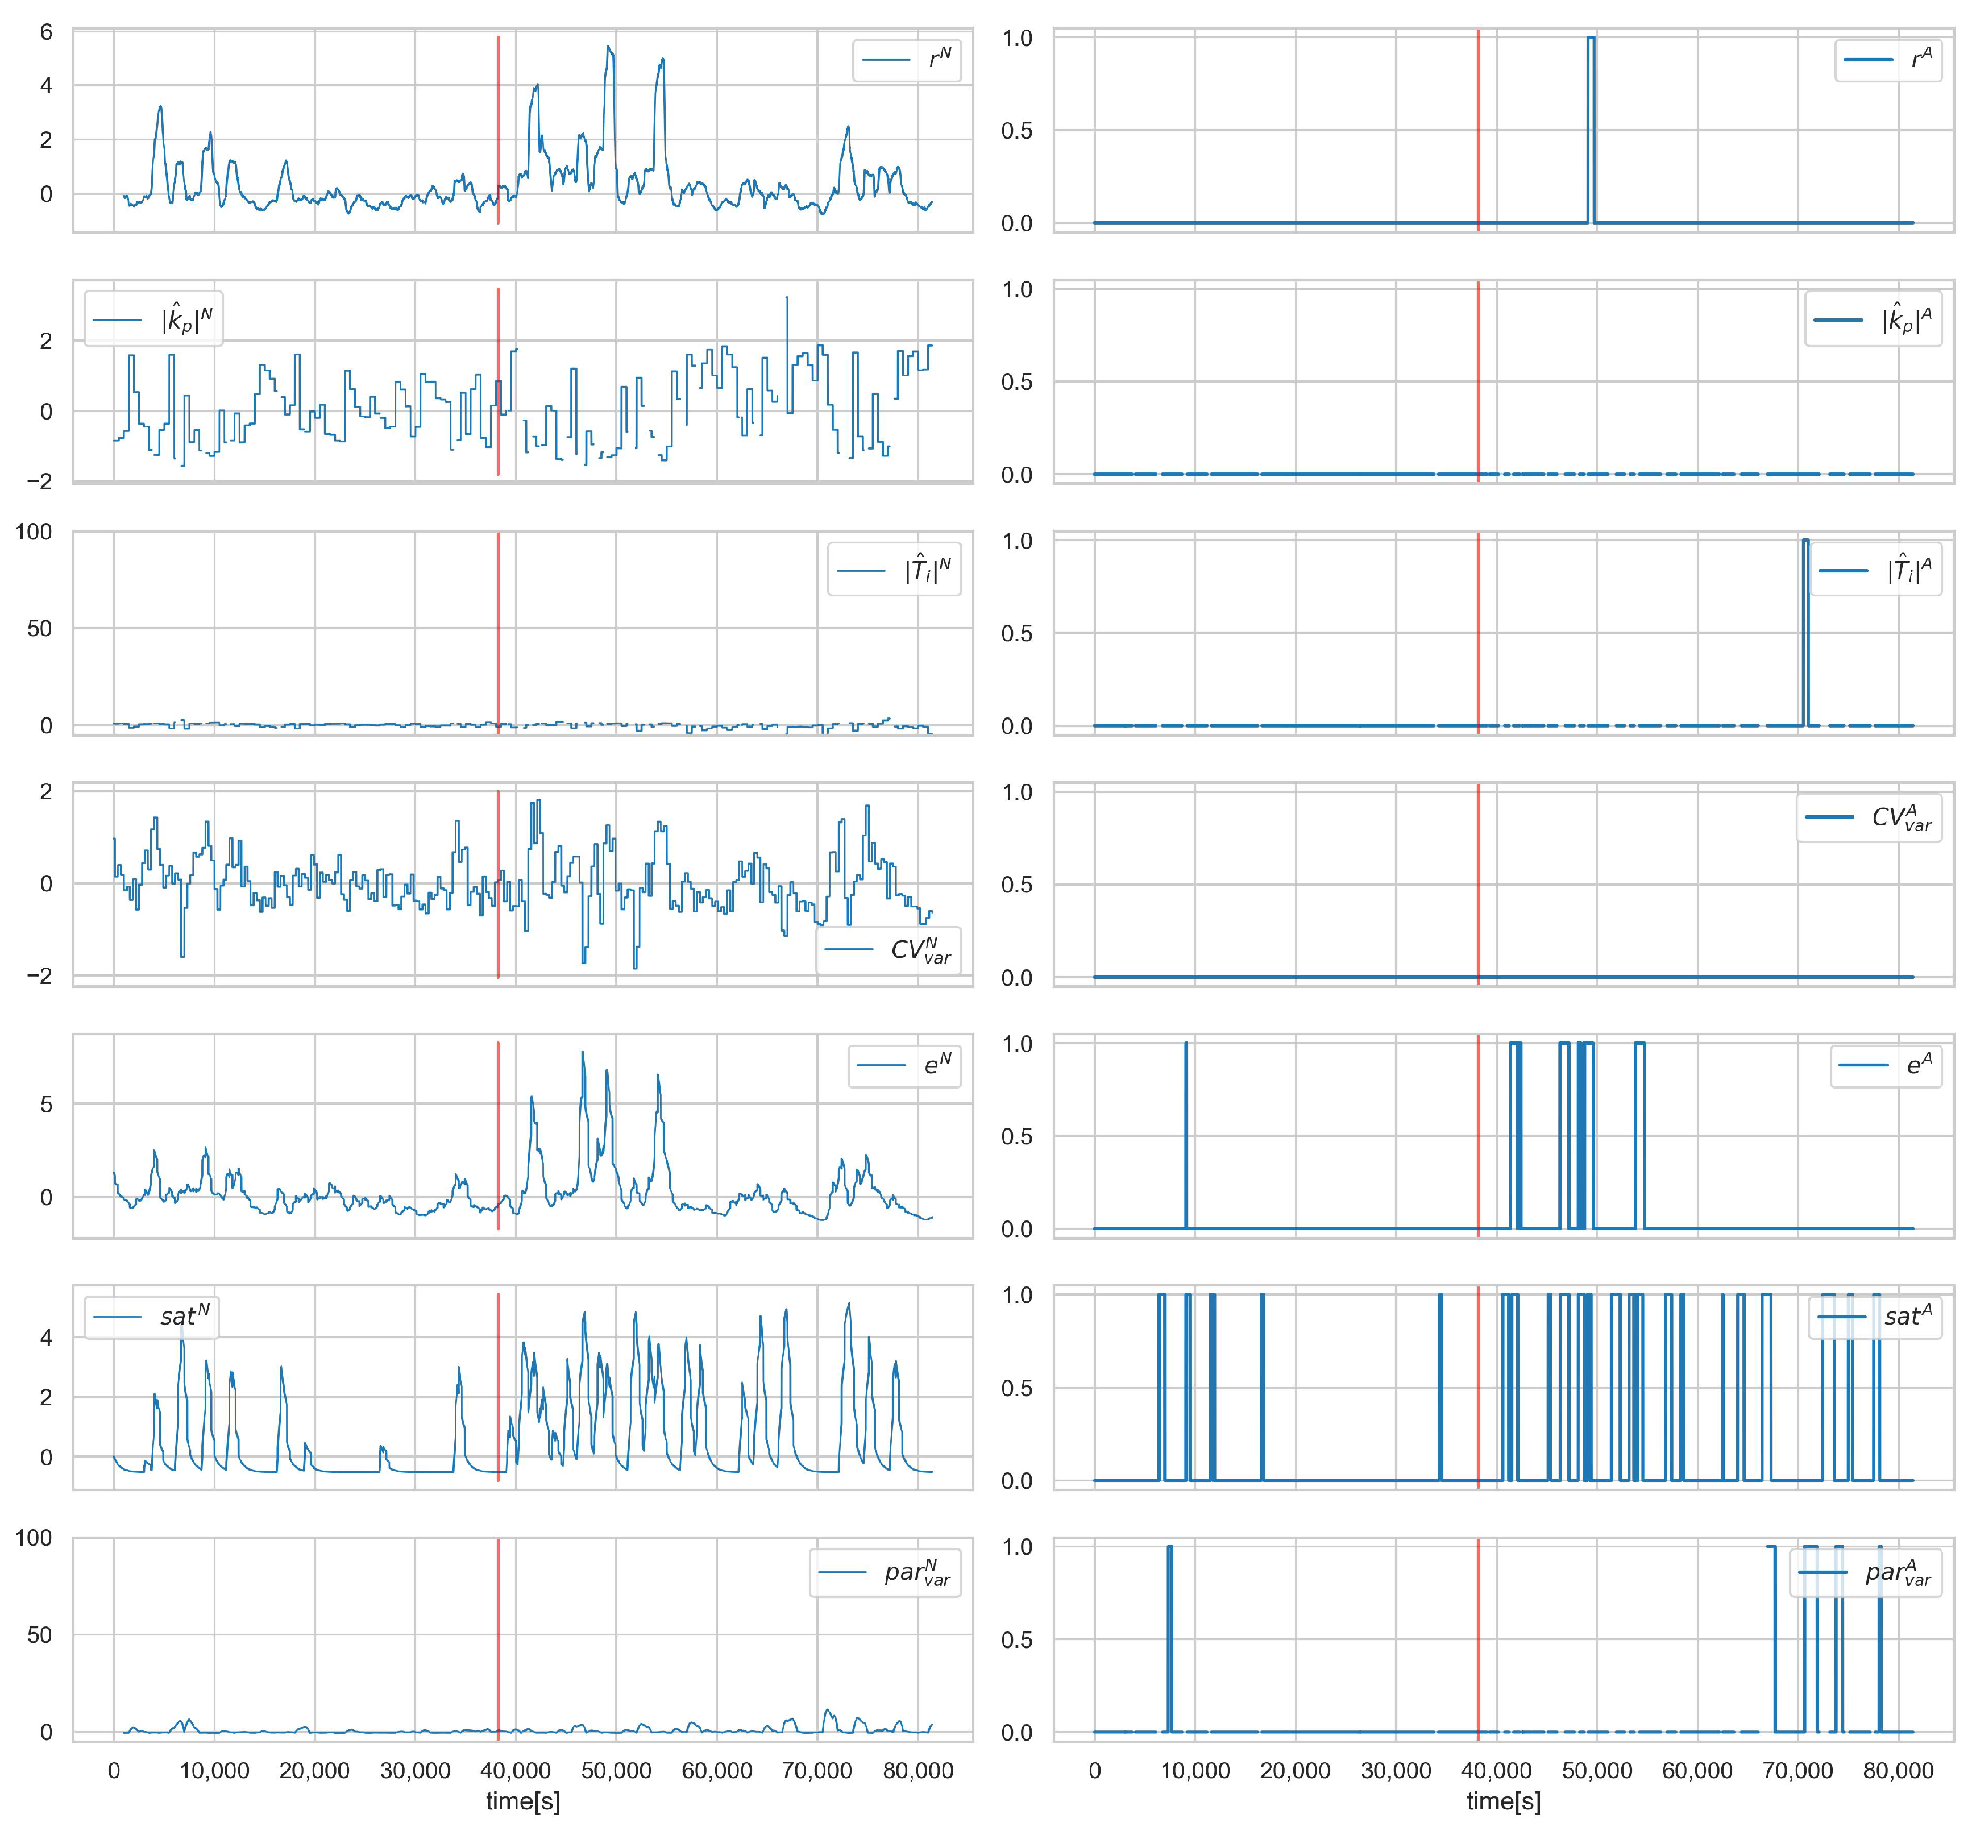
Task: Click the 40,000 tick label on left axis
Action: coord(516,1771)
